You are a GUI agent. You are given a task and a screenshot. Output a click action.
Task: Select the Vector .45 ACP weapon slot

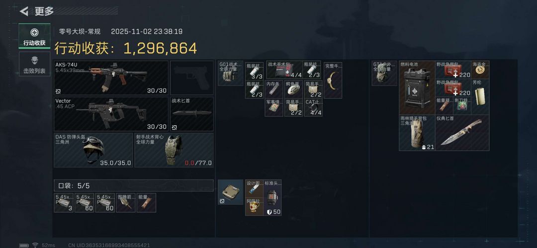111,114
